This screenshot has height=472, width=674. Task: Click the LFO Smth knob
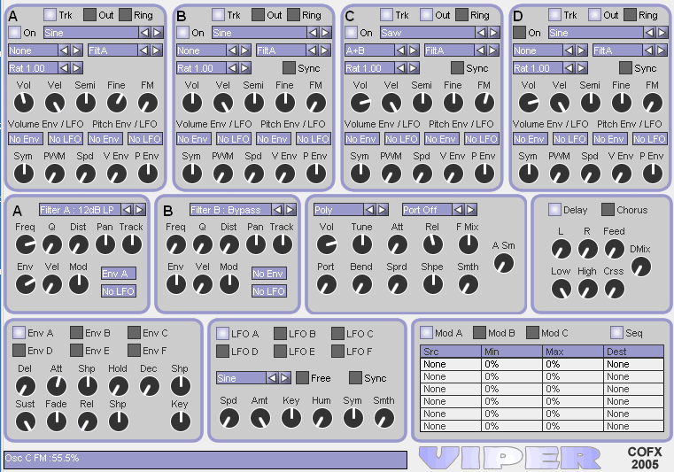[383, 418]
